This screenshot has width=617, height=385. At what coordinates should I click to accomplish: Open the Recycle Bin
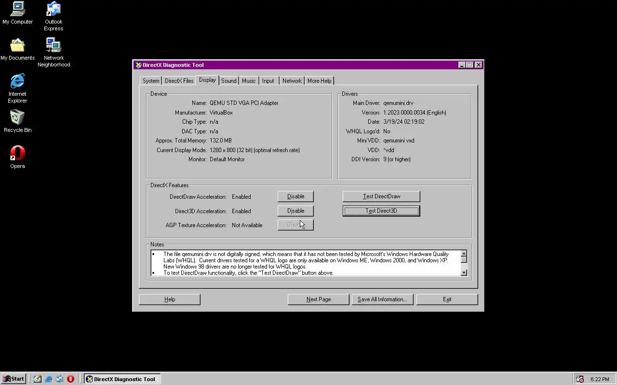tap(17, 121)
